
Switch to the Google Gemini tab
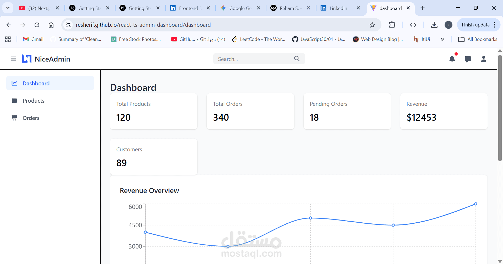(x=240, y=8)
